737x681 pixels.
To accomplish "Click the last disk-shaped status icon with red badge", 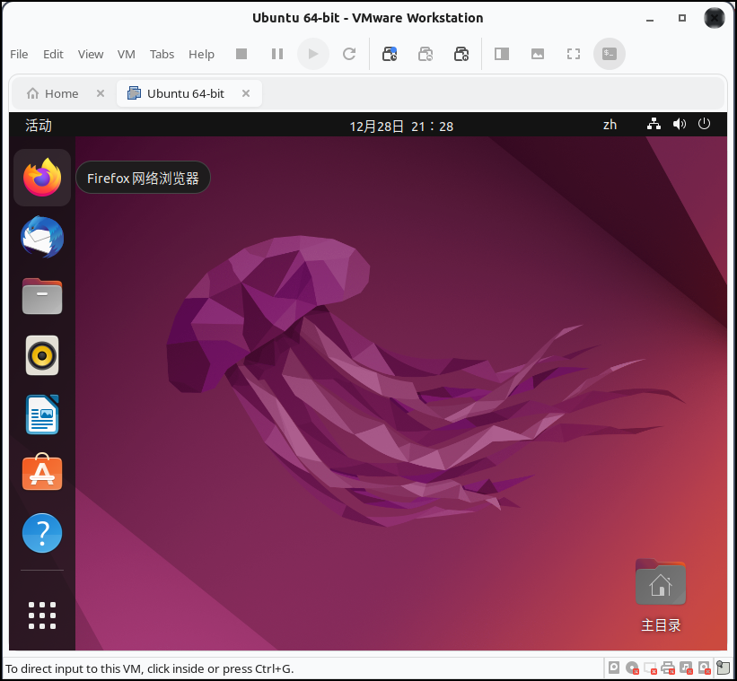I will click(x=704, y=668).
